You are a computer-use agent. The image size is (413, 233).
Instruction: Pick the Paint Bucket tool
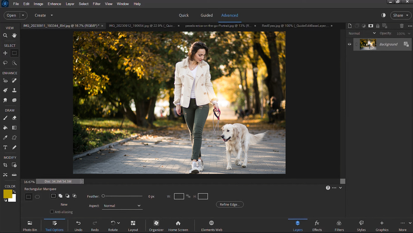(5, 128)
